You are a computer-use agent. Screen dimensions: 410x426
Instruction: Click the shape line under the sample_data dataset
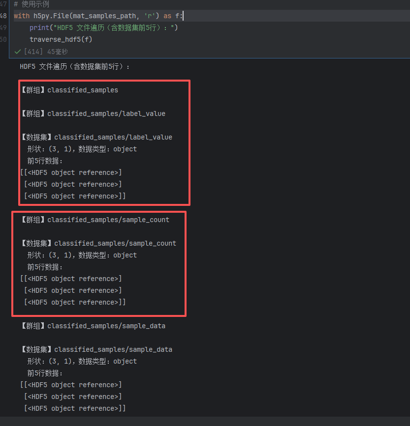82,361
